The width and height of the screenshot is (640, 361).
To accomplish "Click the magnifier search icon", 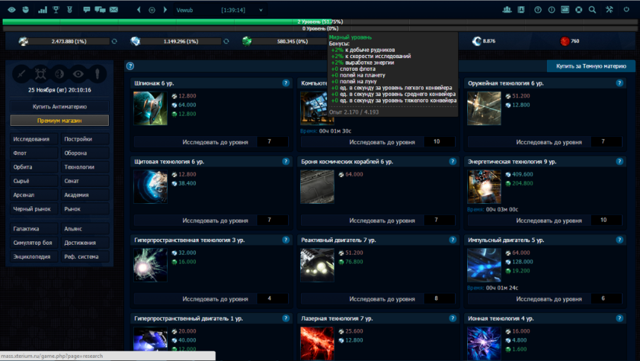I will click(592, 10).
